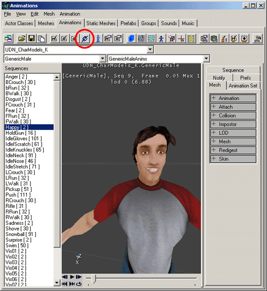This screenshot has height=291, width=267.
Task: Click the animation frame slider handle
Action: pyautogui.click(x=94, y=279)
